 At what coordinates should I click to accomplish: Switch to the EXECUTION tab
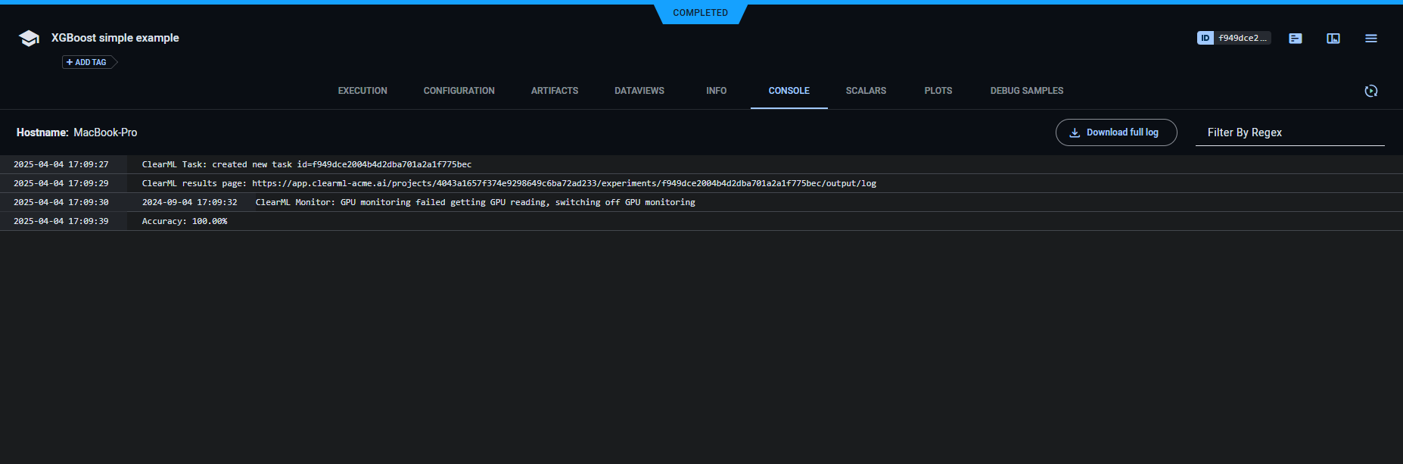coord(362,91)
